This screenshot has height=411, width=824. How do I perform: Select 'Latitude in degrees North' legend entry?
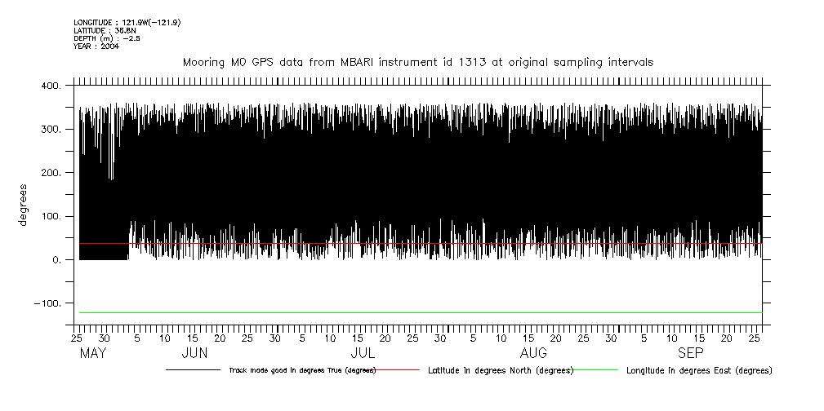[x=500, y=370]
